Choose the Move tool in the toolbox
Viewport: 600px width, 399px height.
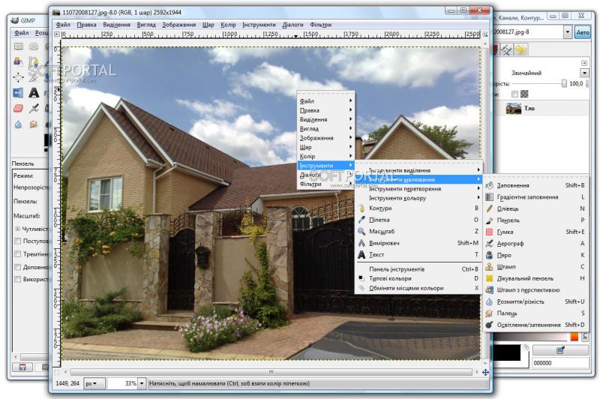(x=18, y=77)
